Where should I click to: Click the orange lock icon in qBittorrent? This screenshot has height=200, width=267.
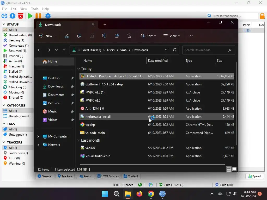point(262,16)
